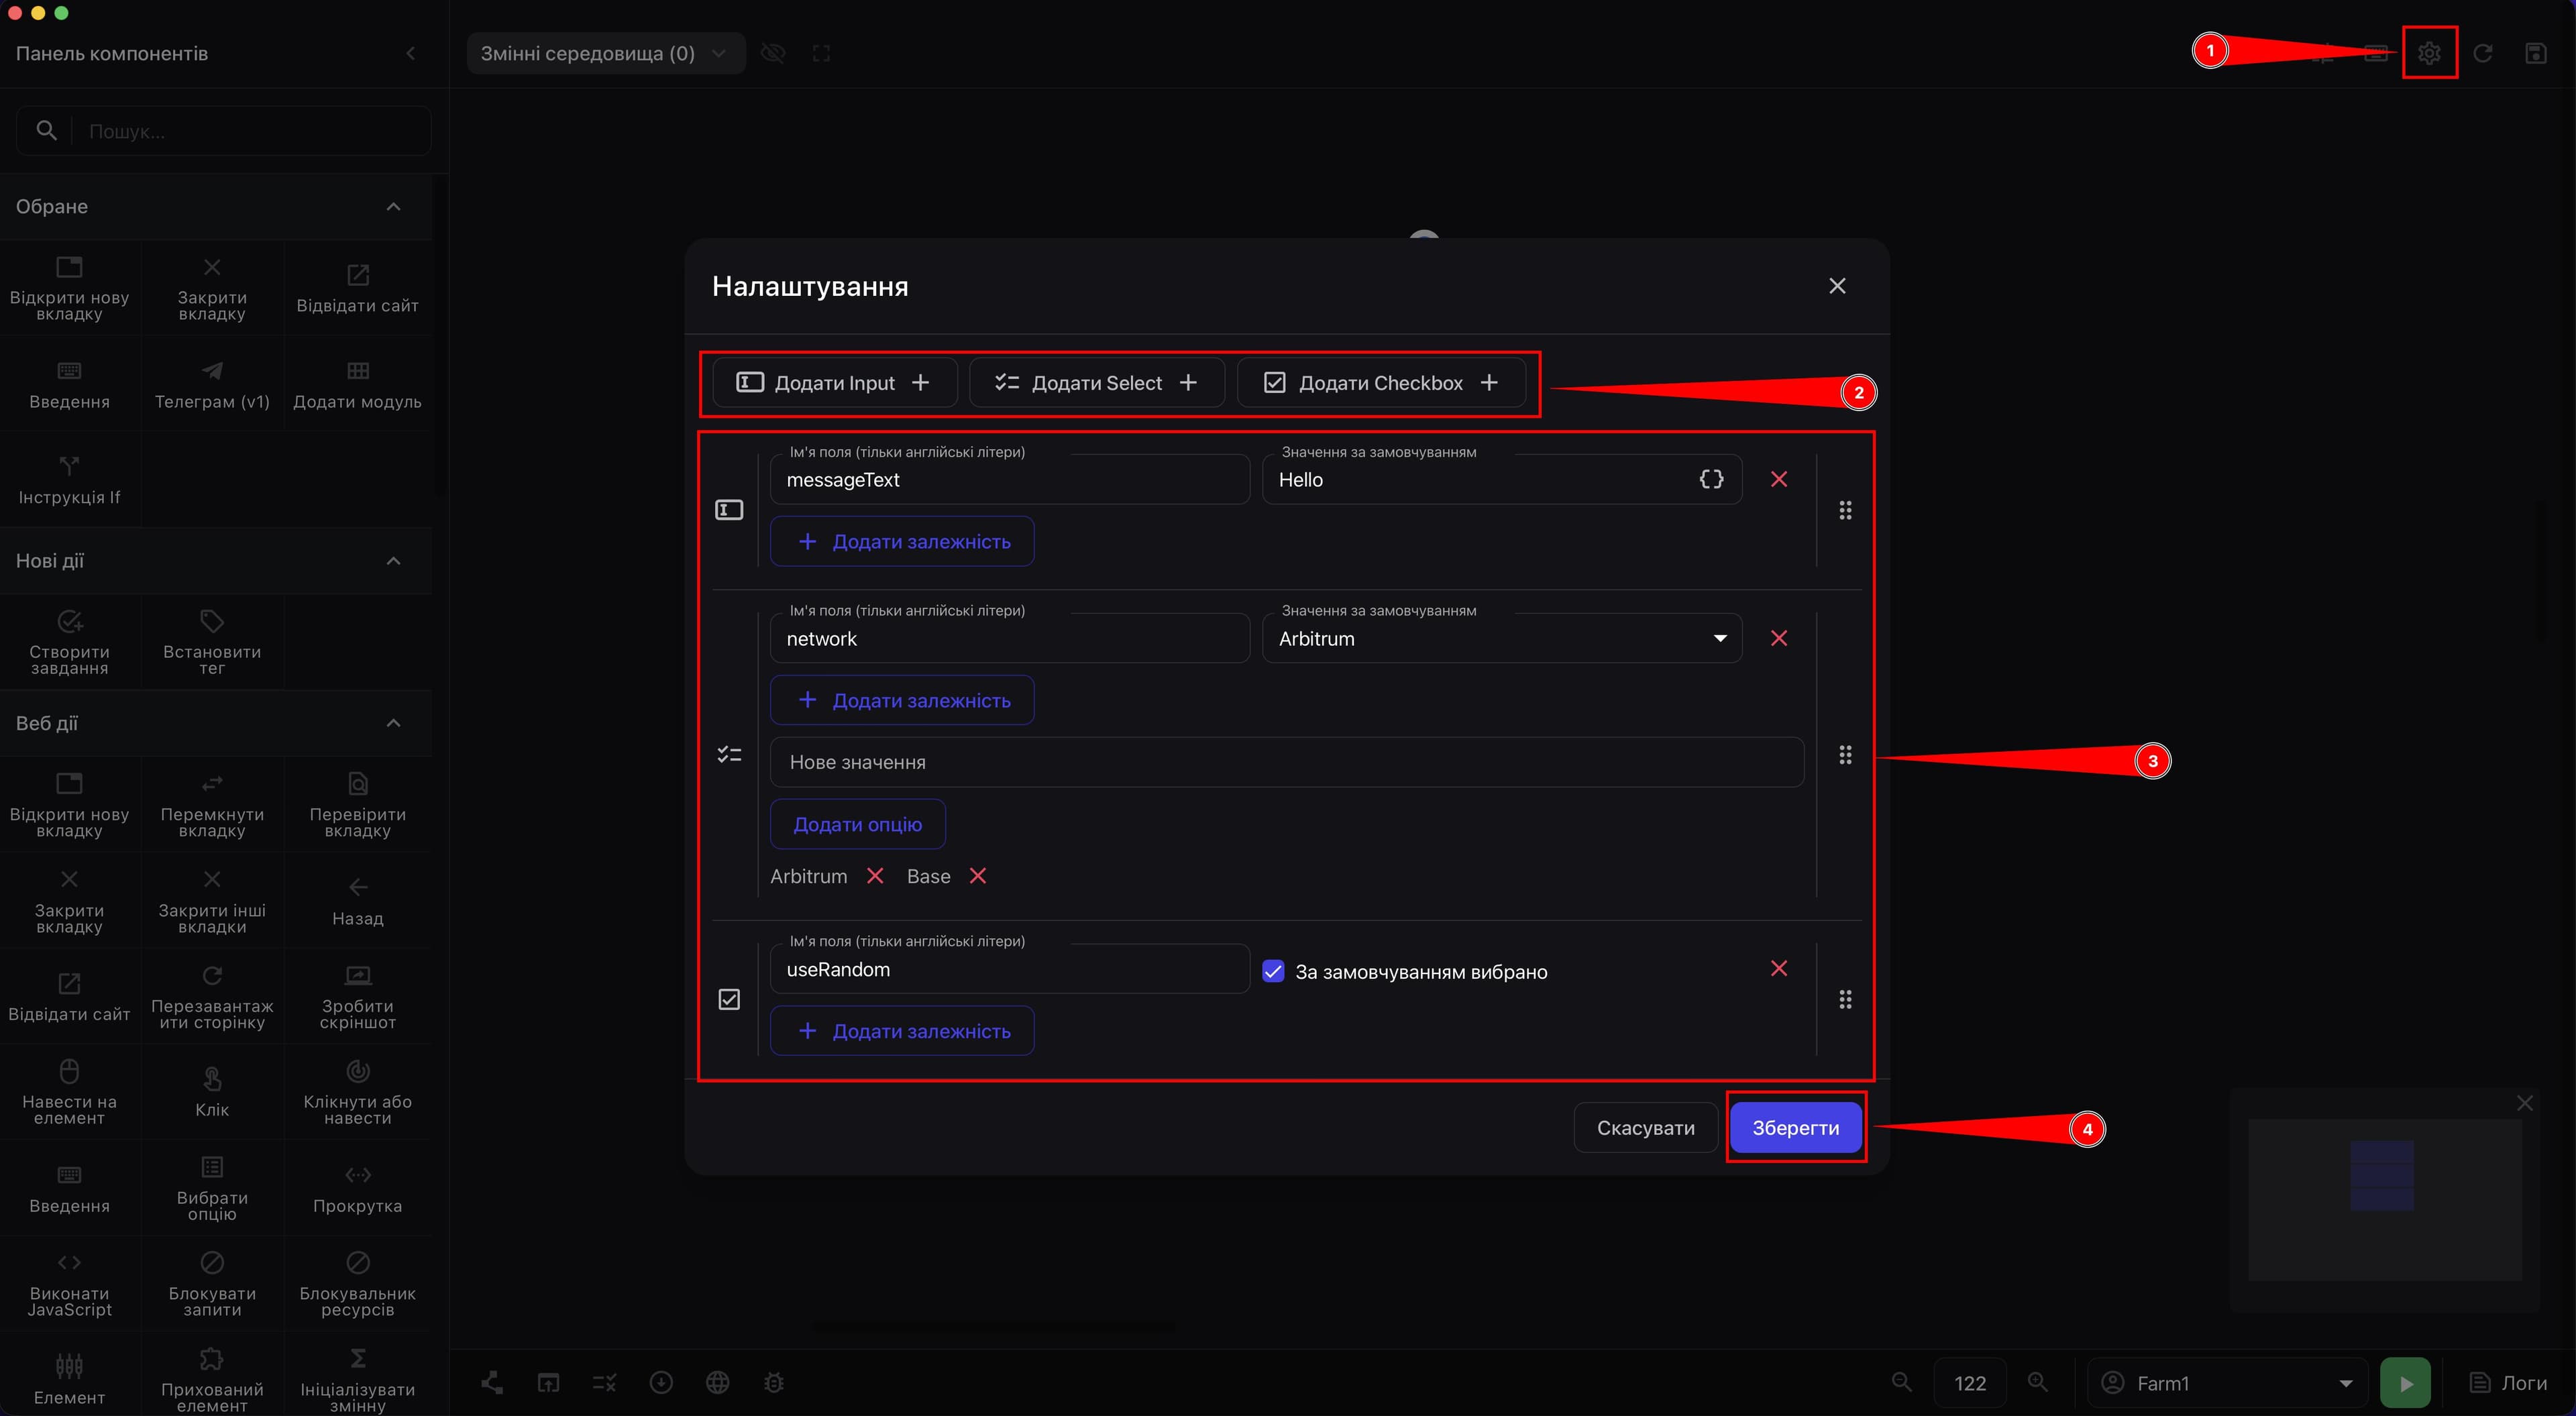The height and width of the screenshot is (1416, 2576).
Task: Click Додати опцію button
Action: point(857,824)
